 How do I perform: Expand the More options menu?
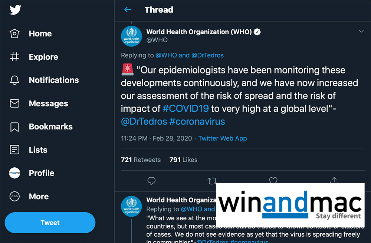pyautogui.click(x=39, y=197)
